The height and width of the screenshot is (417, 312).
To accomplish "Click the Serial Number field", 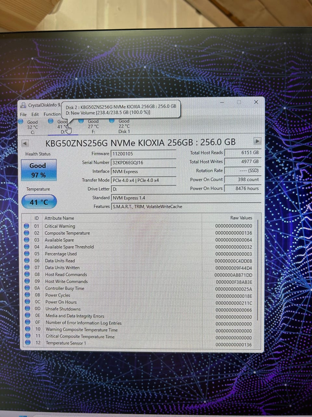I will click(143, 163).
